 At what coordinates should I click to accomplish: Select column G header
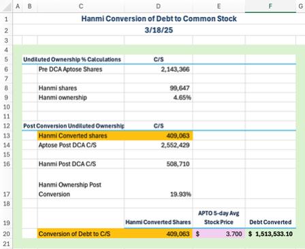tap(300, 6)
